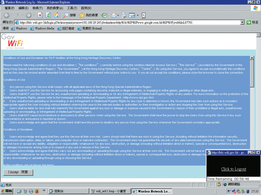Click the GovWiFi logo
261x195 pixels.
(12, 41)
